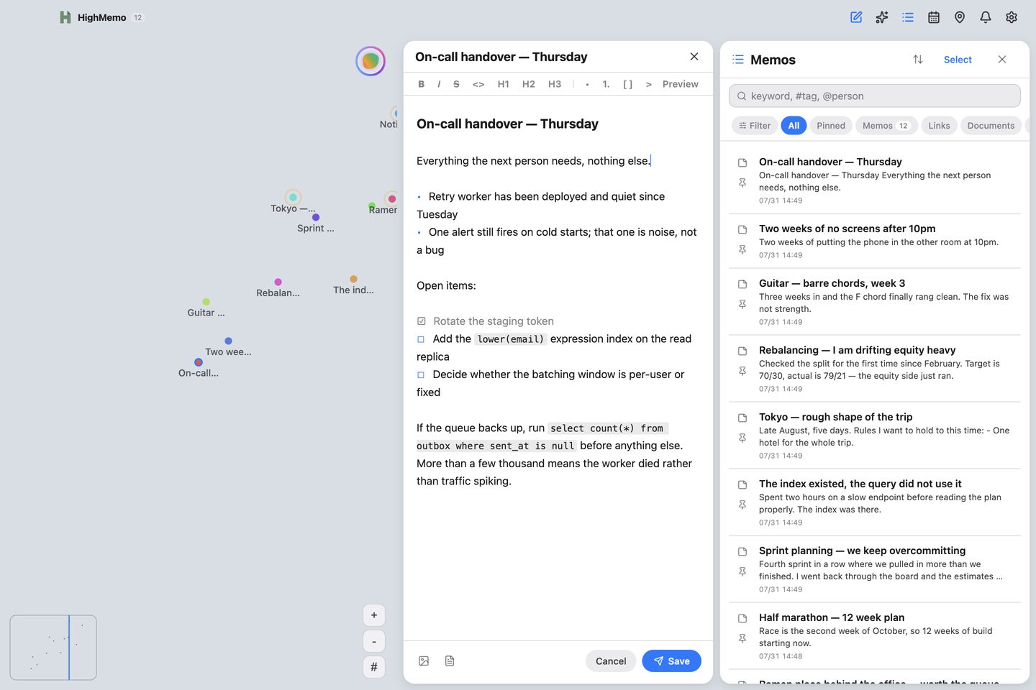Pin the Half marathon memo
Screen dimensions: 1036x690
click(742, 638)
